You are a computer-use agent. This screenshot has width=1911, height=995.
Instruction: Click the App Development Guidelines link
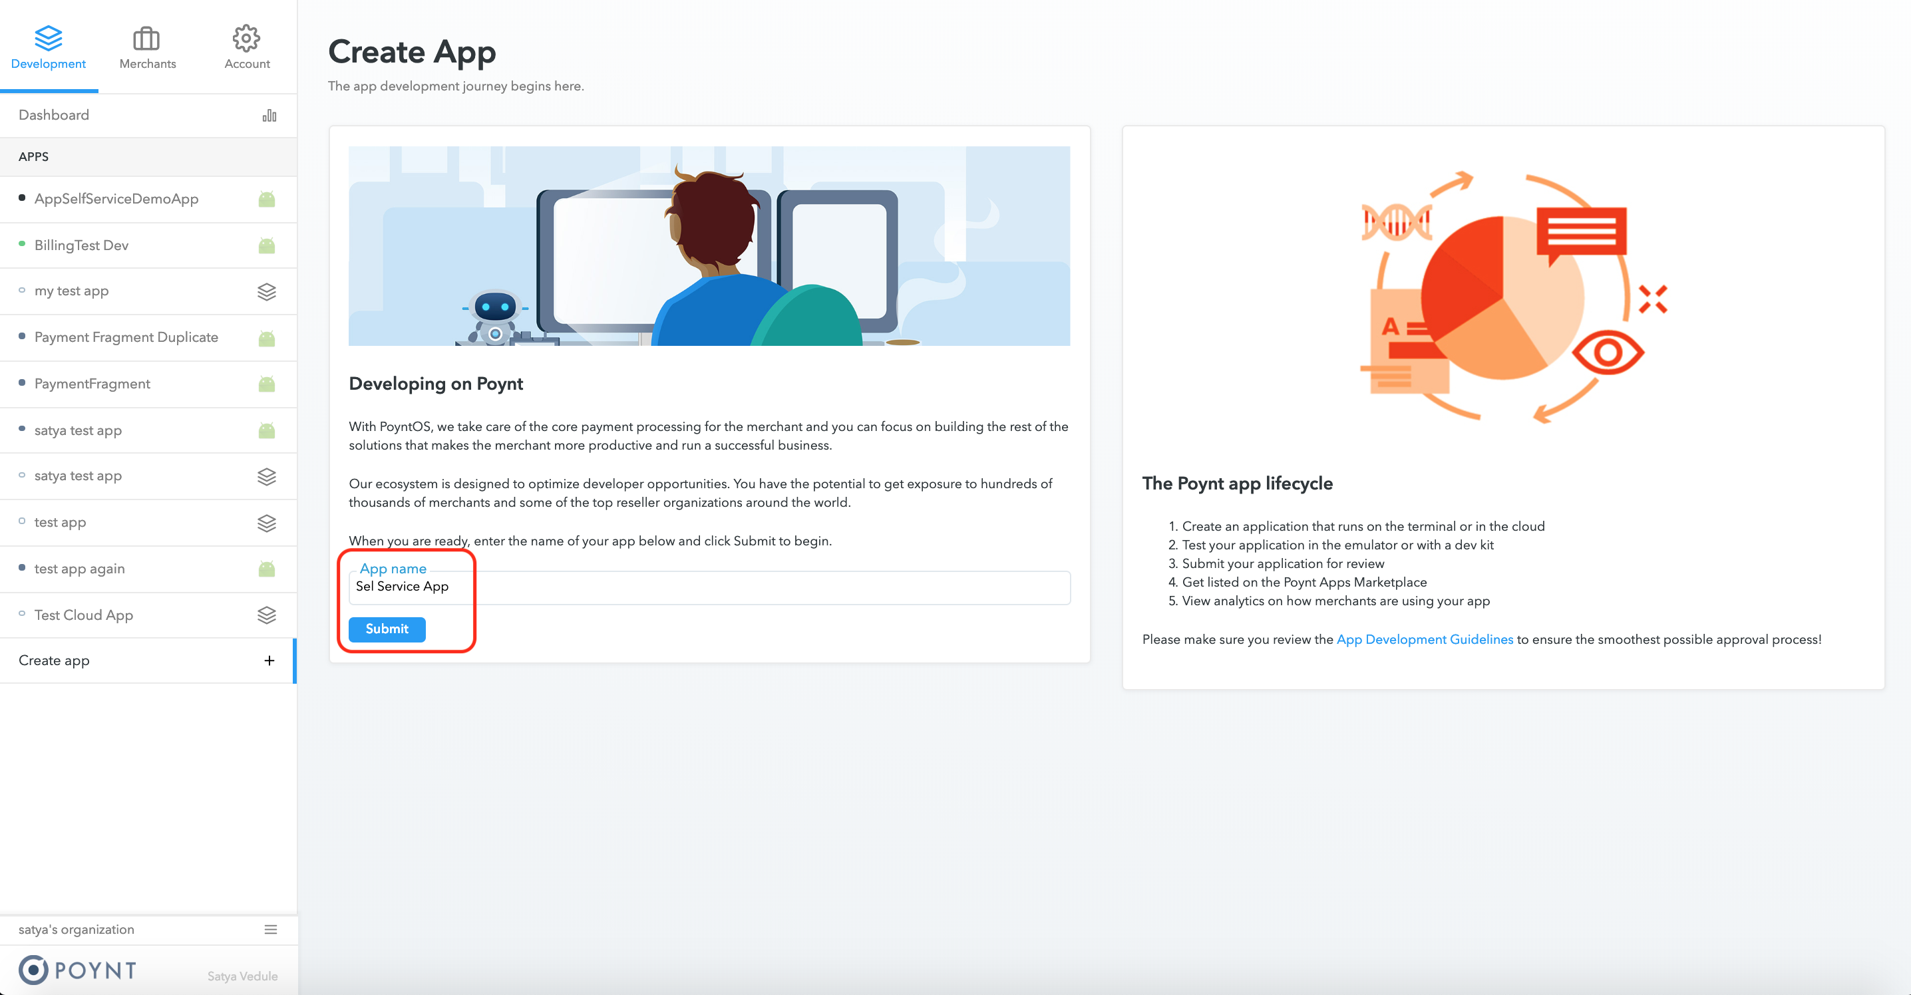pyautogui.click(x=1425, y=638)
